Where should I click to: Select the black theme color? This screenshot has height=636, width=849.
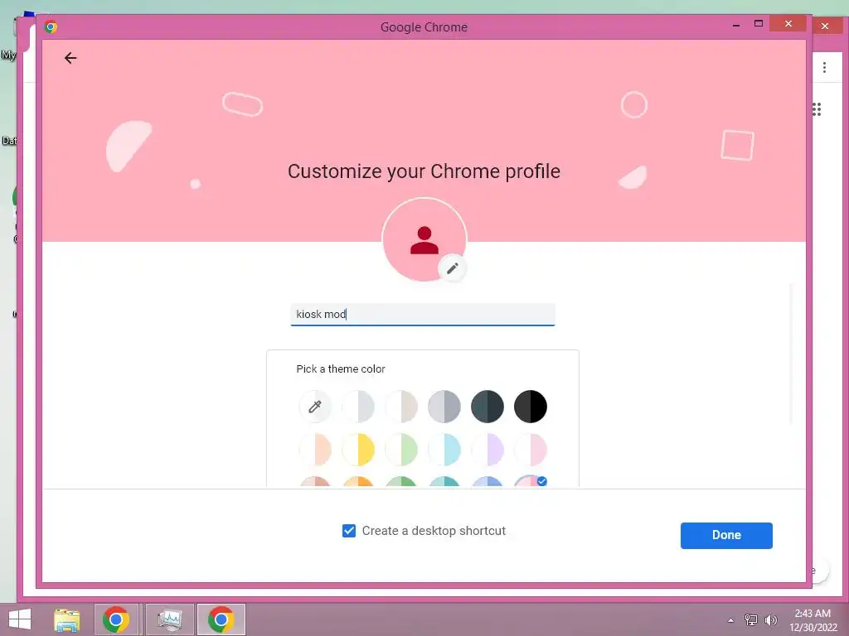click(x=531, y=406)
